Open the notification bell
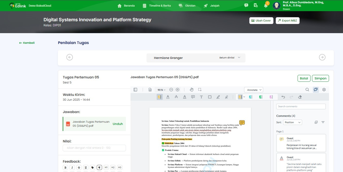 pos(266,6)
